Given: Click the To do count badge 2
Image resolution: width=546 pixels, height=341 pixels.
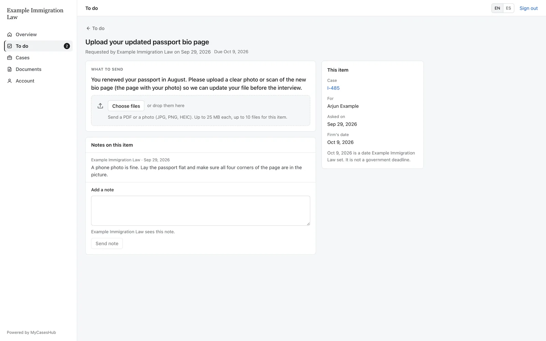Looking at the screenshot, I should pos(67,46).
